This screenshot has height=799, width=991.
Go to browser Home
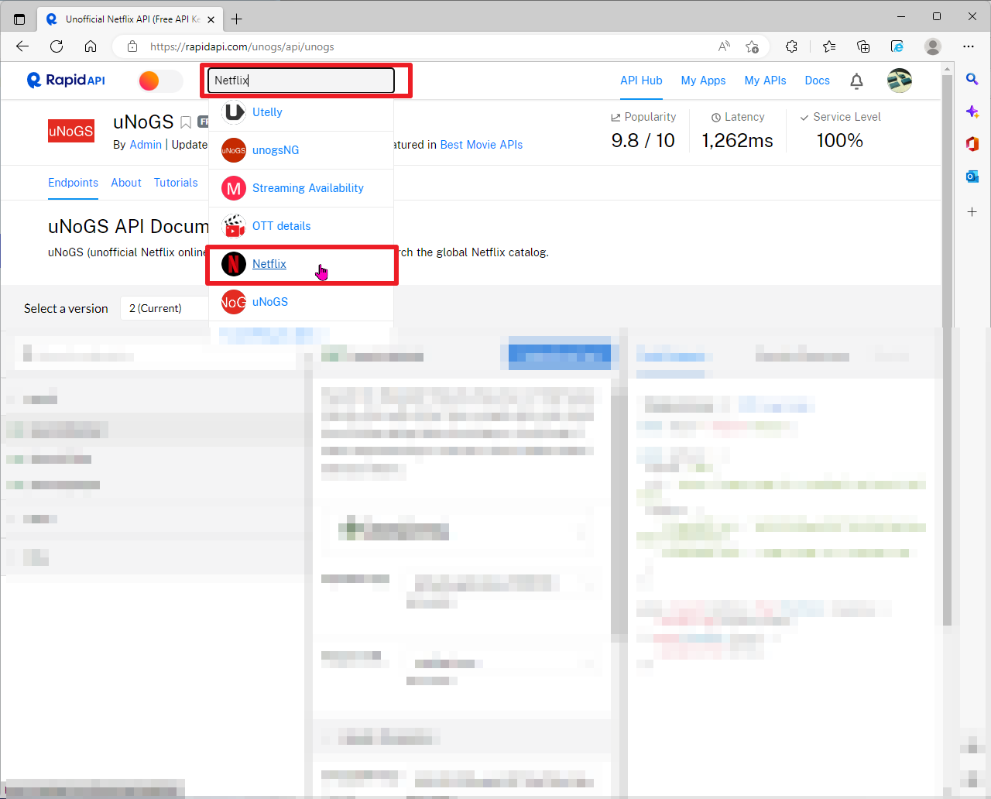point(91,46)
